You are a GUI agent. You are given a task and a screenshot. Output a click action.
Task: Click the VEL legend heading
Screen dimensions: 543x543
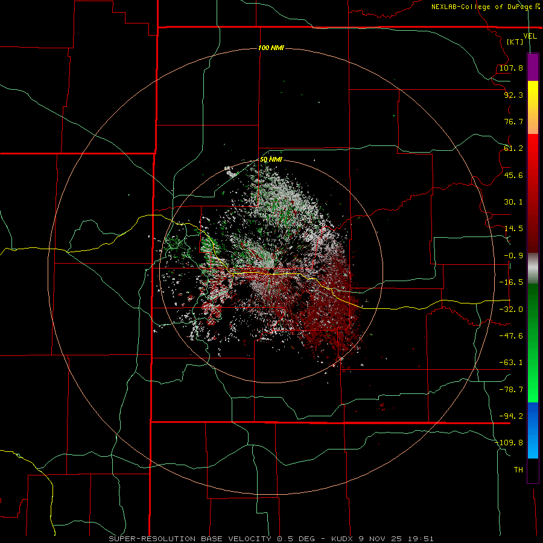point(530,36)
